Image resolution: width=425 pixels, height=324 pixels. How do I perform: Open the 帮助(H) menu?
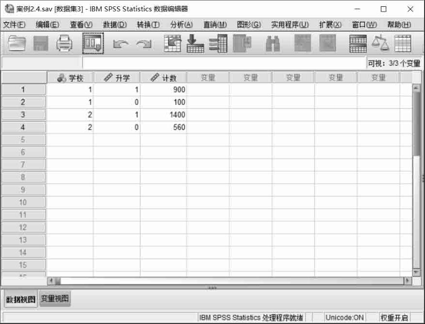pyautogui.click(x=399, y=25)
